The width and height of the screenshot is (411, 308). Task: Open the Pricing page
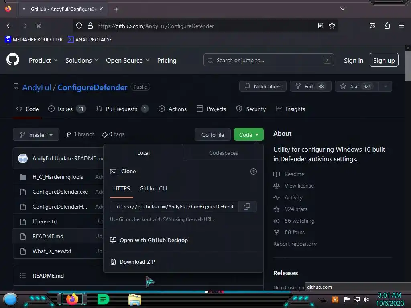coord(167,60)
